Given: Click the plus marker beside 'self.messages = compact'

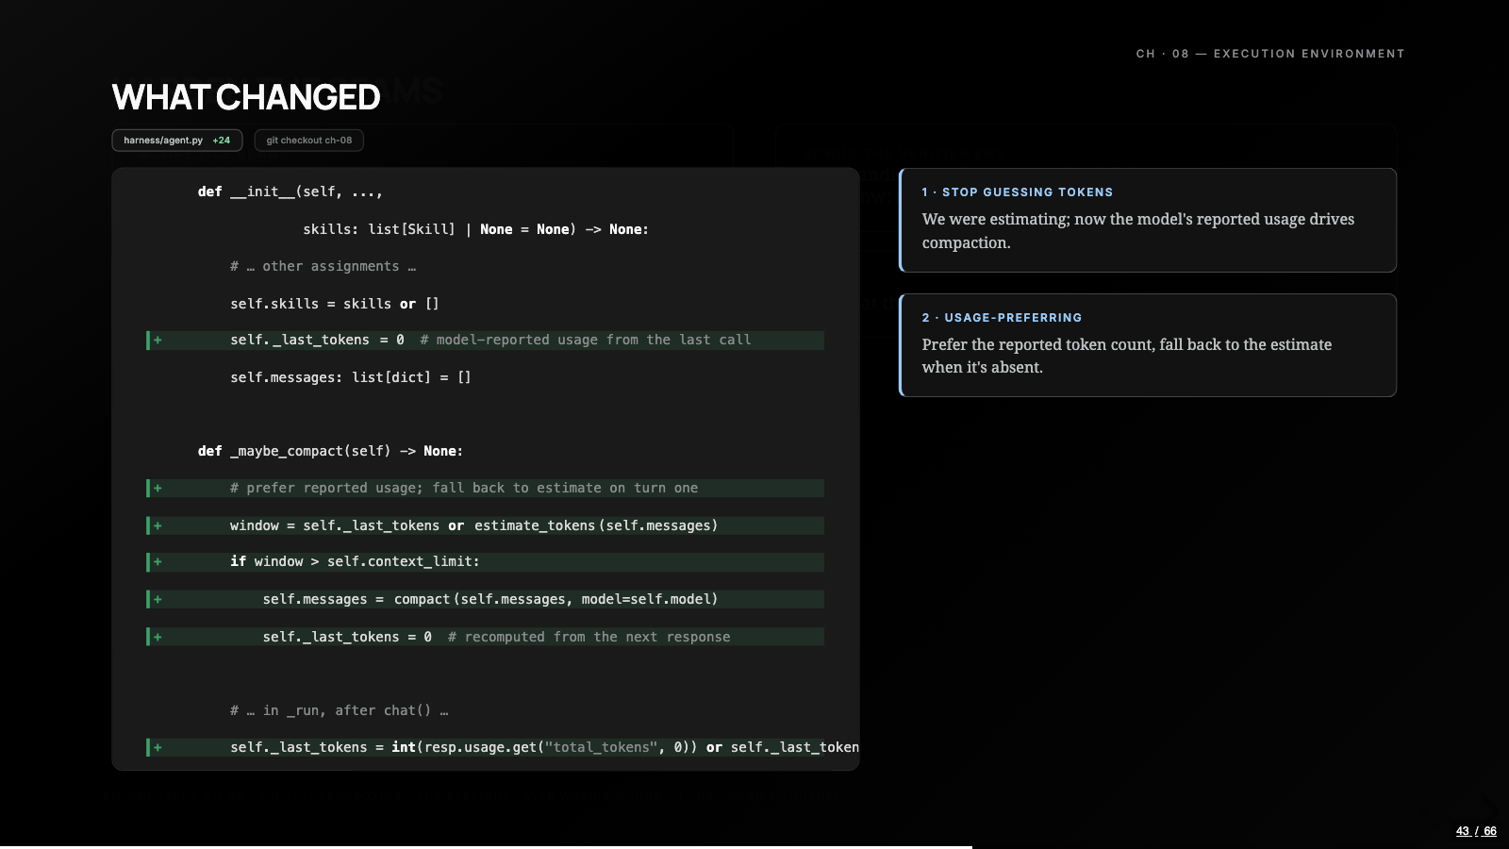Looking at the screenshot, I should 158,599.
